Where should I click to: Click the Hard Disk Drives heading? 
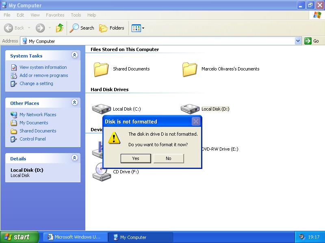[109, 90]
